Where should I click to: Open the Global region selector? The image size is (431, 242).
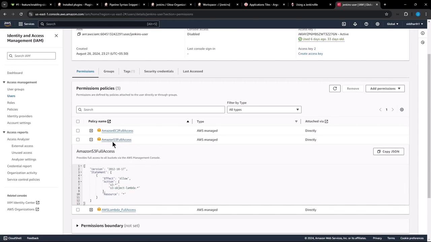(x=393, y=24)
